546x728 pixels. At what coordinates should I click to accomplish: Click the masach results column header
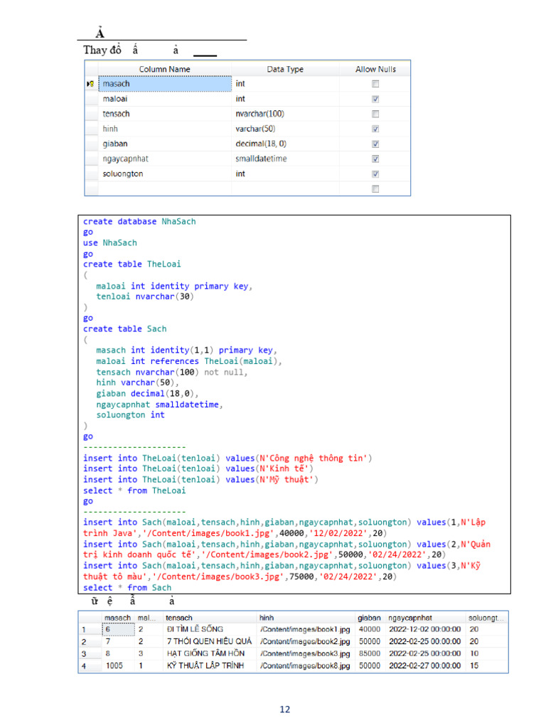[x=118, y=618]
